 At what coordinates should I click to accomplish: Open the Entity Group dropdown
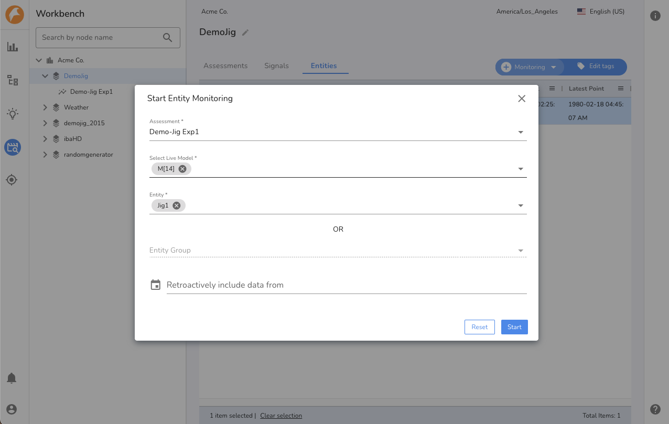click(x=338, y=250)
